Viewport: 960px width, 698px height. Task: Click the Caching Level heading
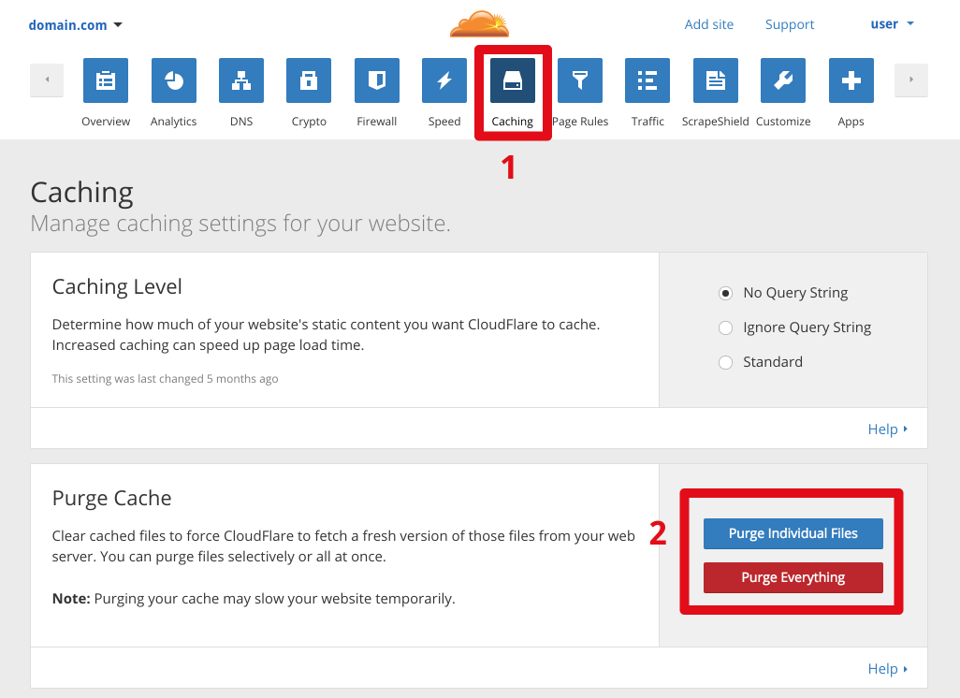117,286
